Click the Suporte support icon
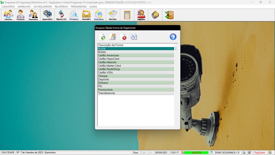The width and height of the screenshot is (275, 155). [x=141, y=15]
